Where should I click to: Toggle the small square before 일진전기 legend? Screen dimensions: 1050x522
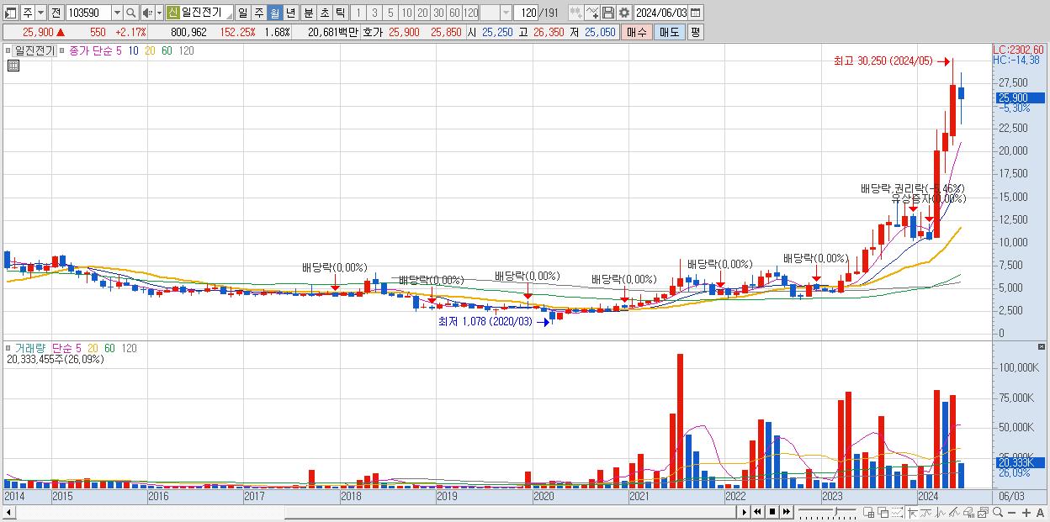(x=8, y=50)
